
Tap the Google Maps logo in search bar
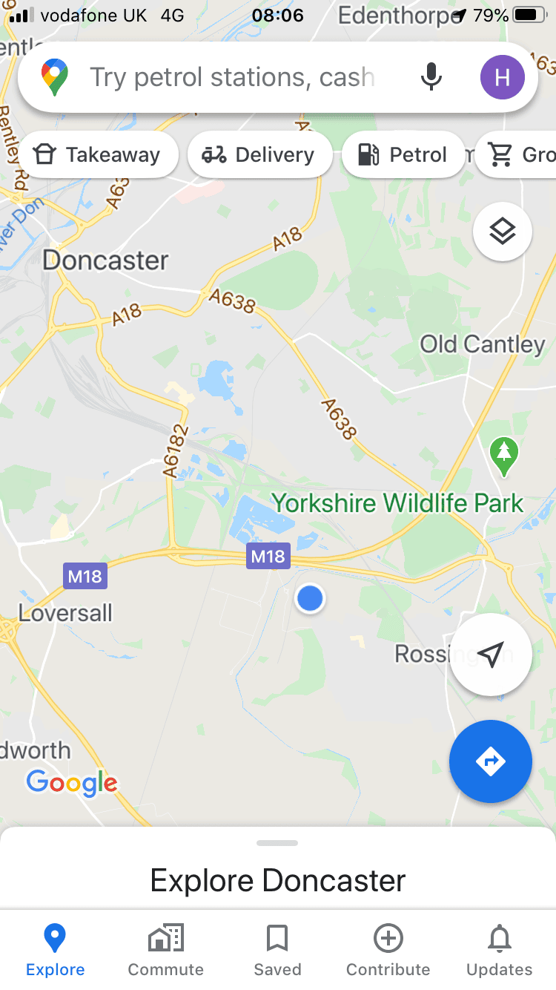[56, 77]
